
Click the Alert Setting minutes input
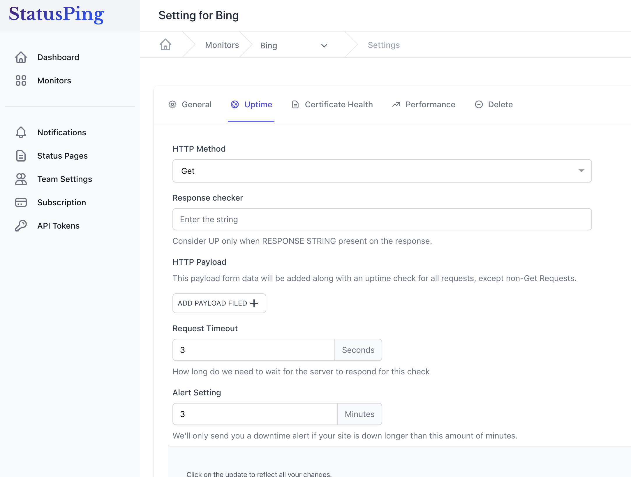pyautogui.click(x=255, y=414)
